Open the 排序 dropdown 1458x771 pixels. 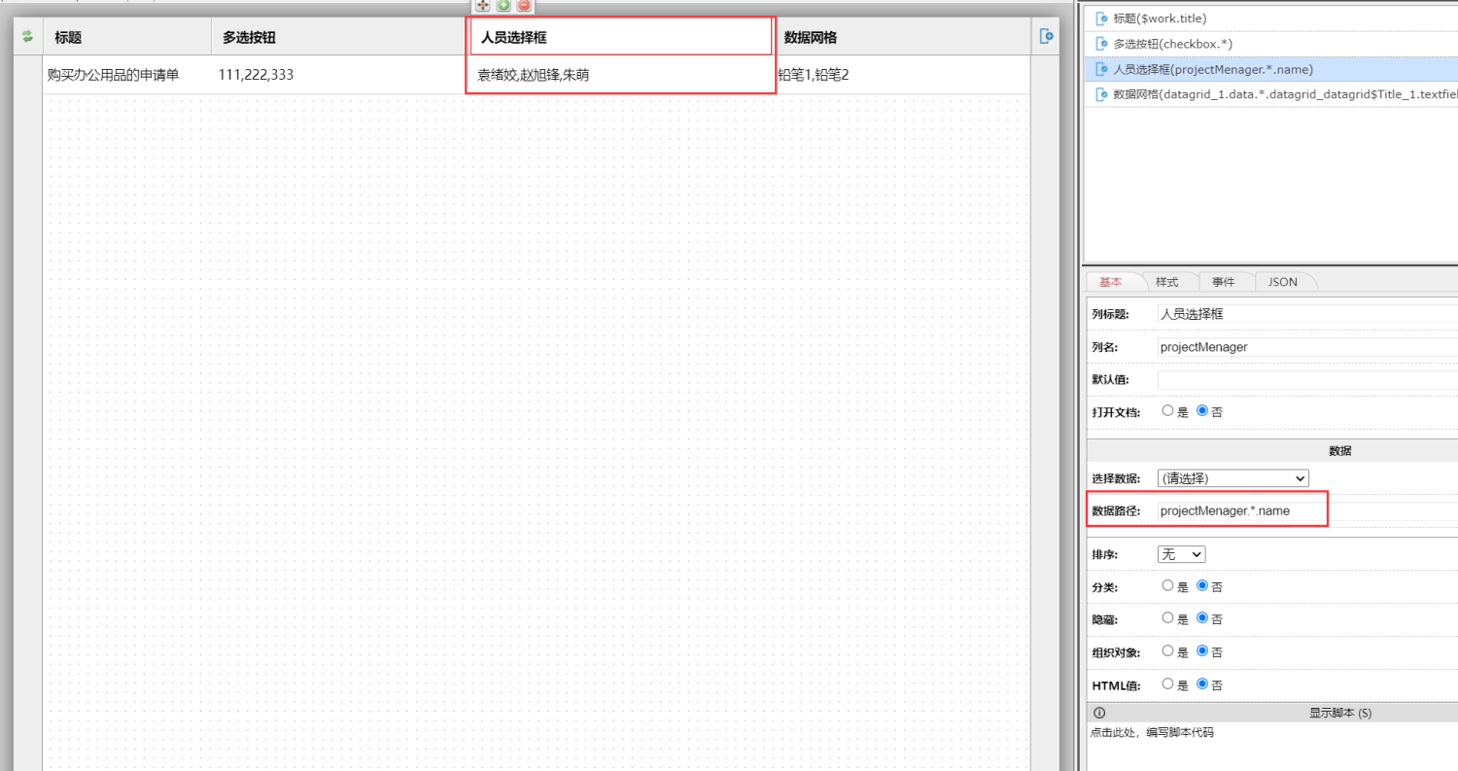click(x=1181, y=554)
